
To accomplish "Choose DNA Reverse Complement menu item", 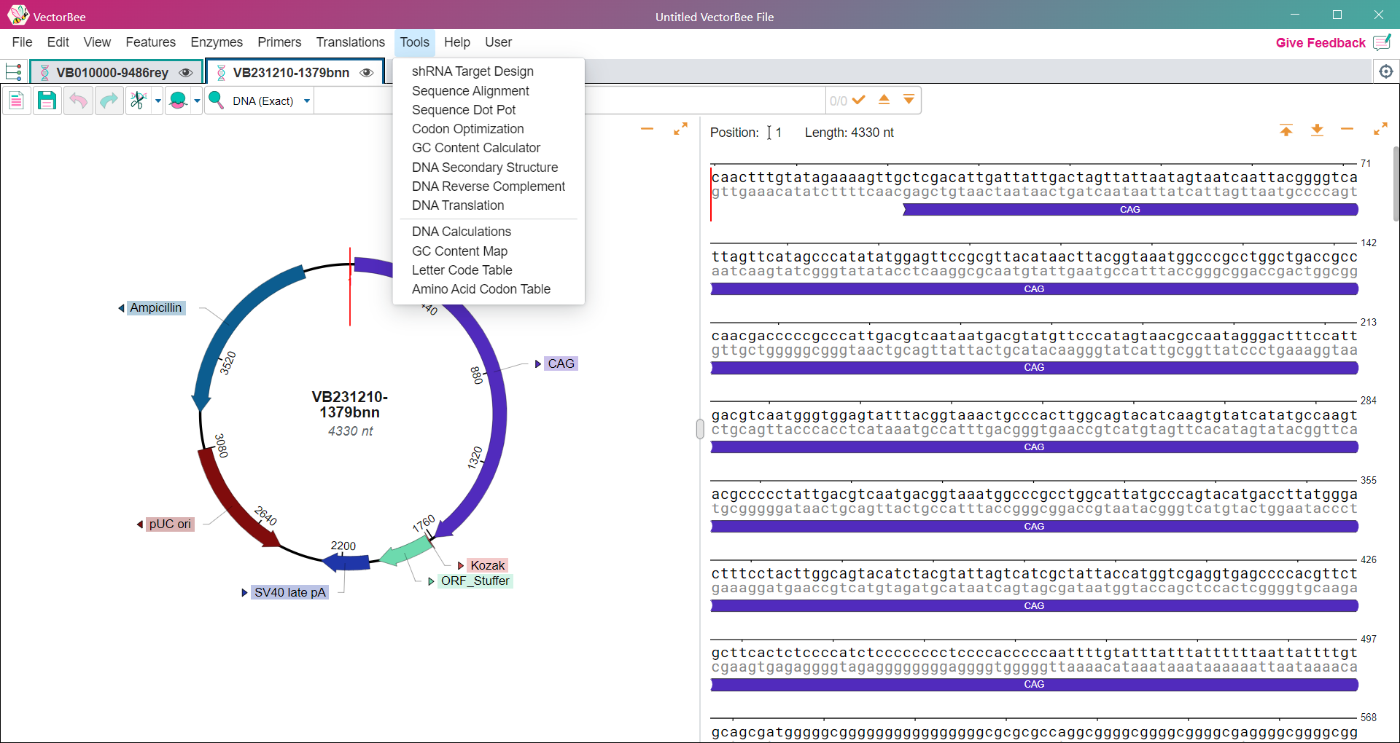I will tap(488, 186).
